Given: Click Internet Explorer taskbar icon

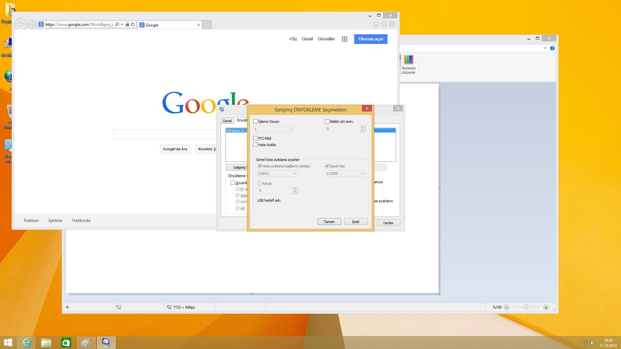Looking at the screenshot, I should point(26,343).
